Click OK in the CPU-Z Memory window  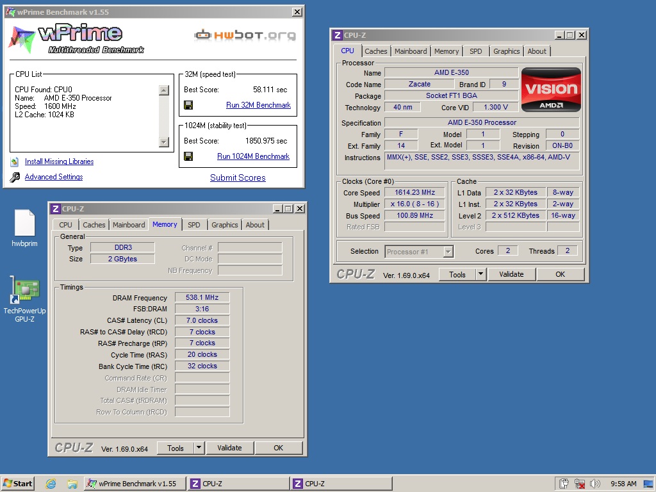tap(278, 448)
